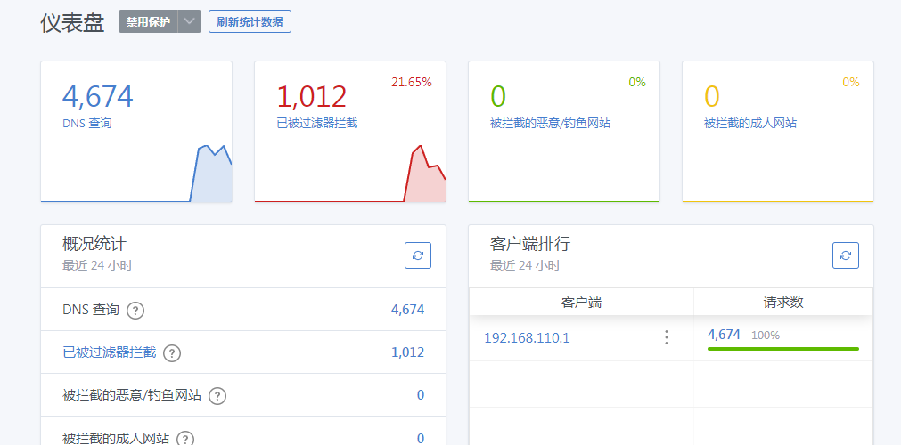
Task: Click the green 100% request progress bar
Action: [x=783, y=349]
